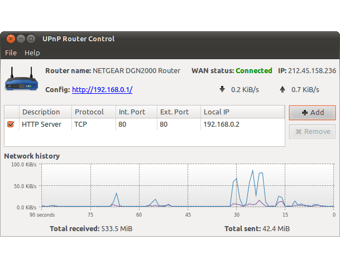Sort table by Description column header
340x268 pixels.
pos(45,112)
